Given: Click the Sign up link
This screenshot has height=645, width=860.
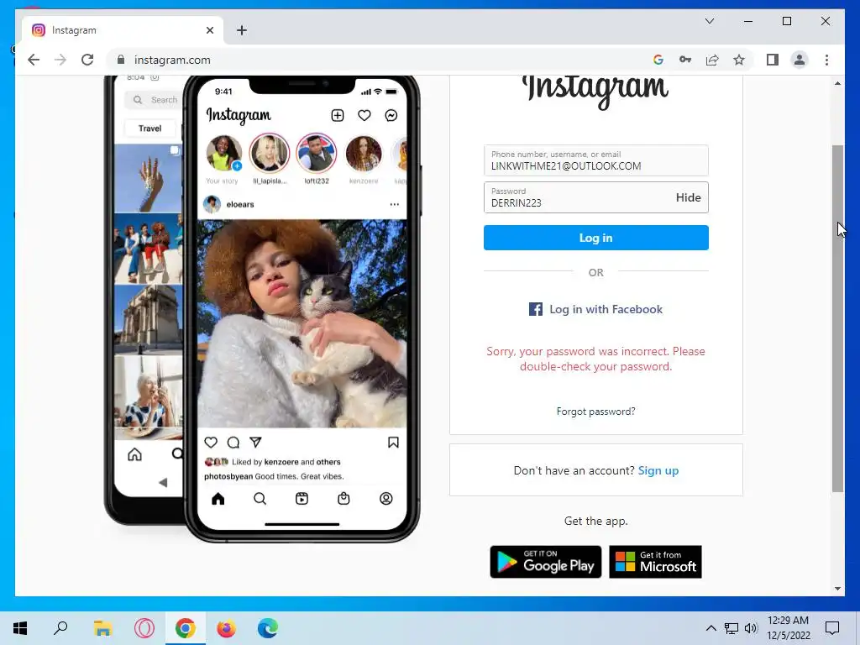Looking at the screenshot, I should click(658, 470).
